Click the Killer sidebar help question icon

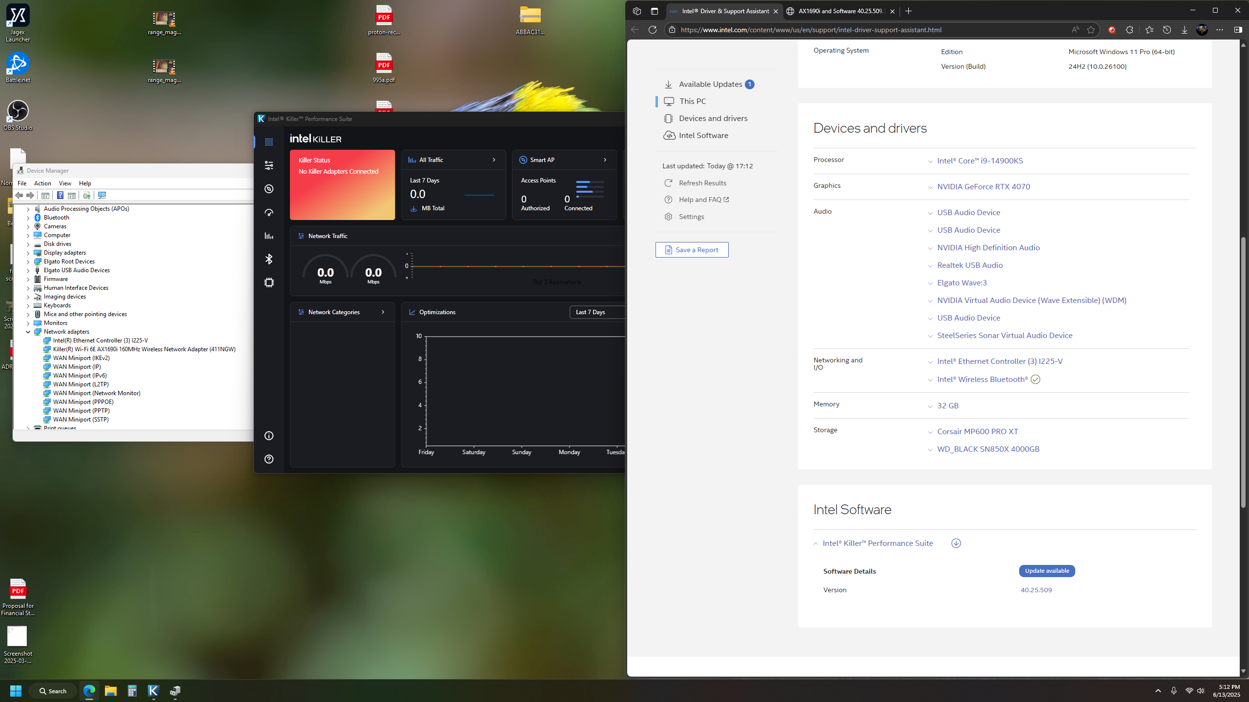pyautogui.click(x=269, y=459)
